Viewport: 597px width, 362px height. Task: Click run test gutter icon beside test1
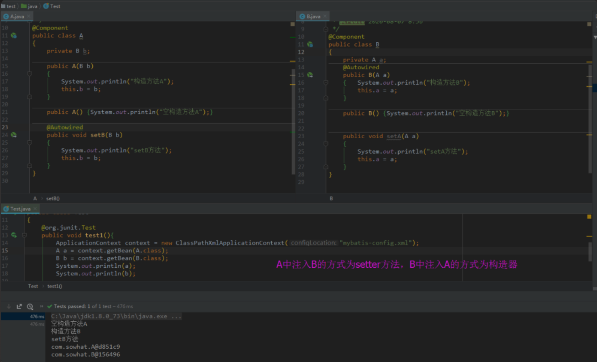[x=14, y=235]
